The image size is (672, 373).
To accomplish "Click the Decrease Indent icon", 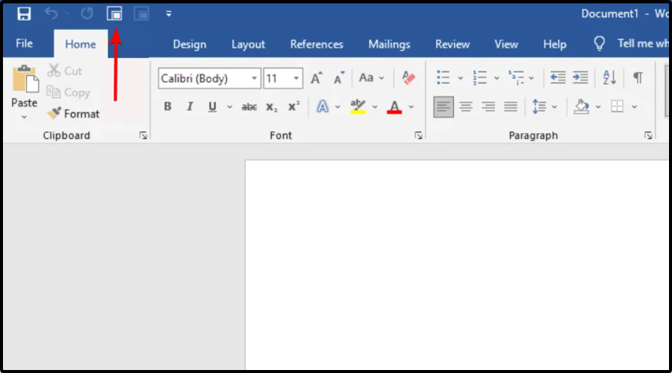I will pyautogui.click(x=557, y=78).
